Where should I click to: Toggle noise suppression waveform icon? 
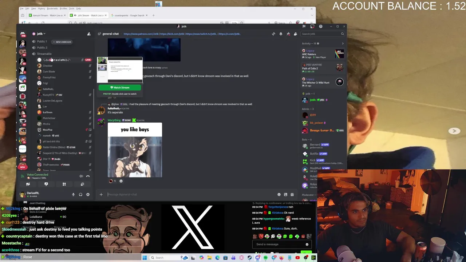[81, 176]
